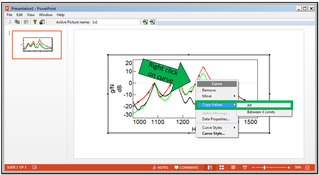319x175 pixels.
Task: Click the 1000 x-axis tick label
Action: click(x=140, y=122)
